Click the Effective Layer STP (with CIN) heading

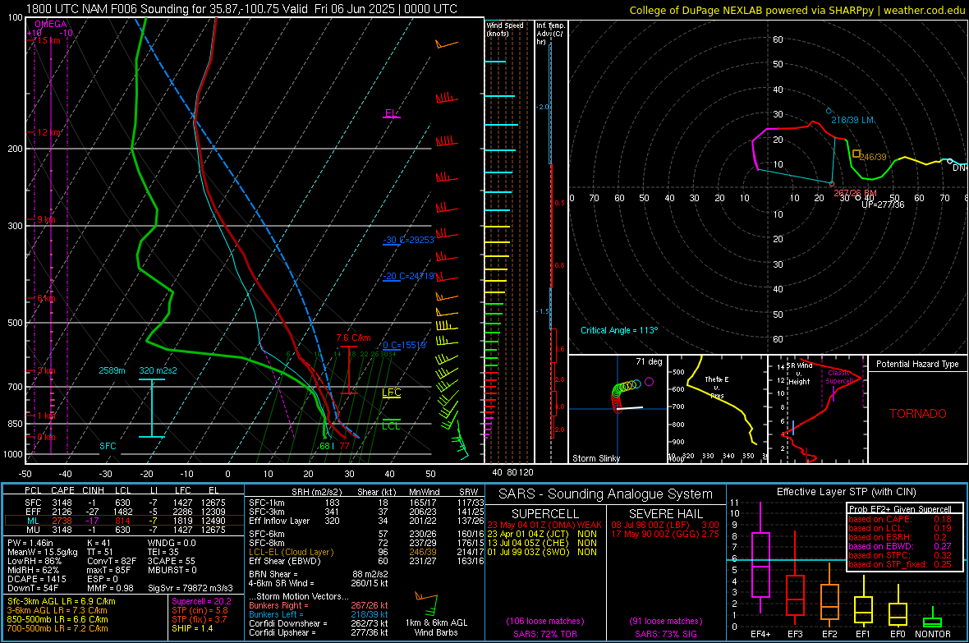click(x=847, y=492)
